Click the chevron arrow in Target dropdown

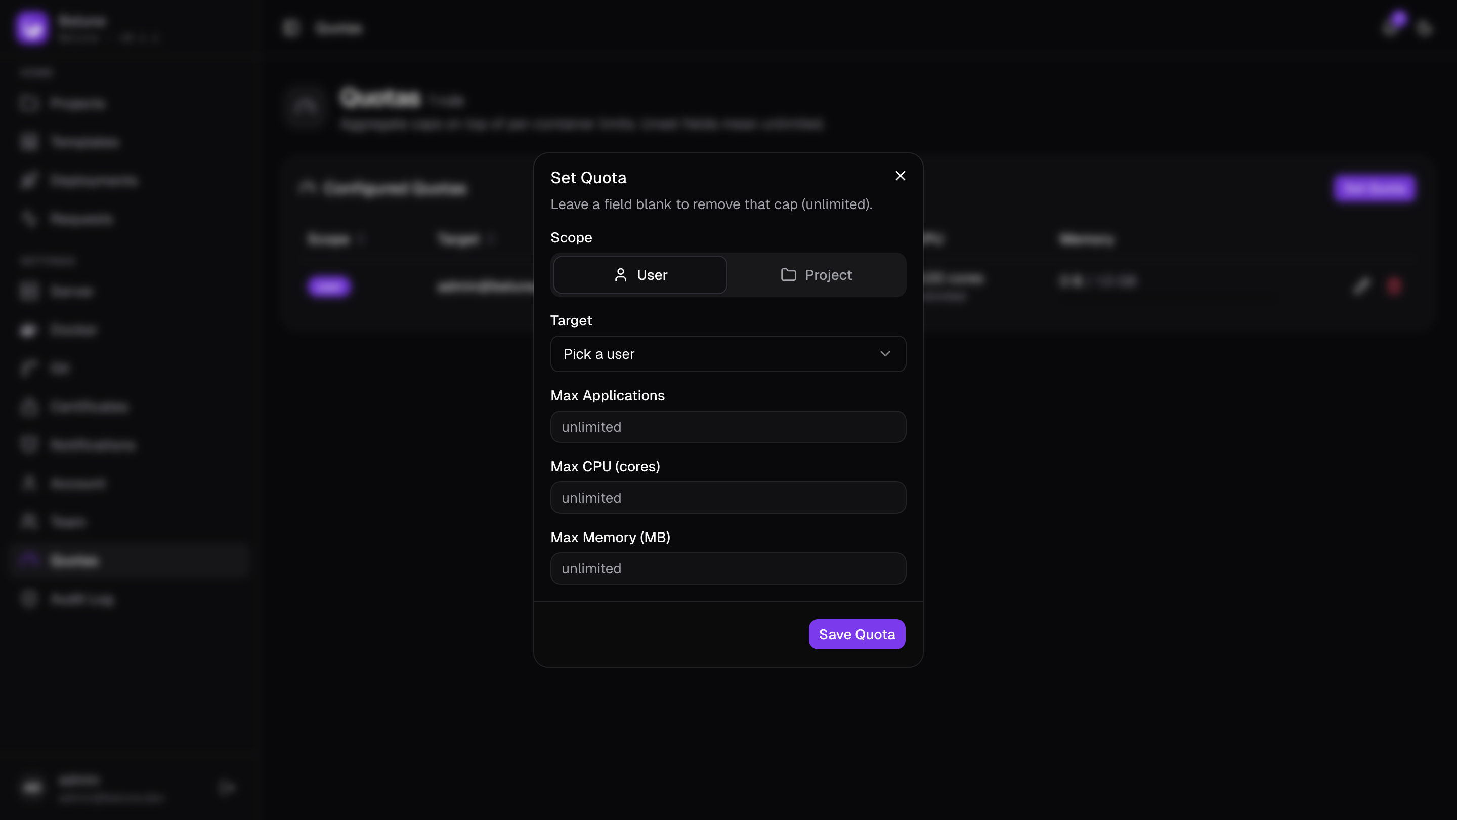pos(885,354)
